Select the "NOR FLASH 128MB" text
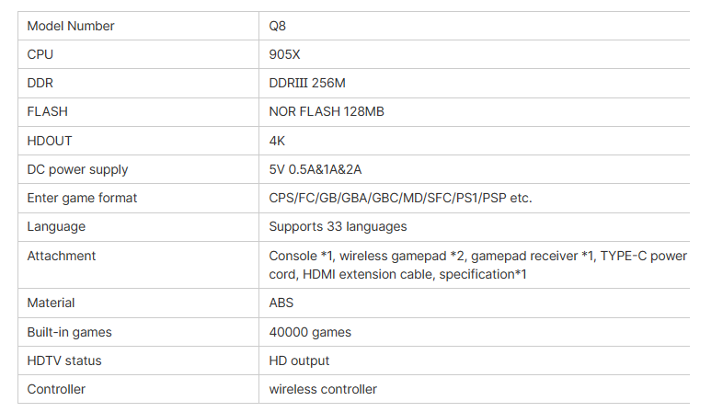 click(327, 111)
